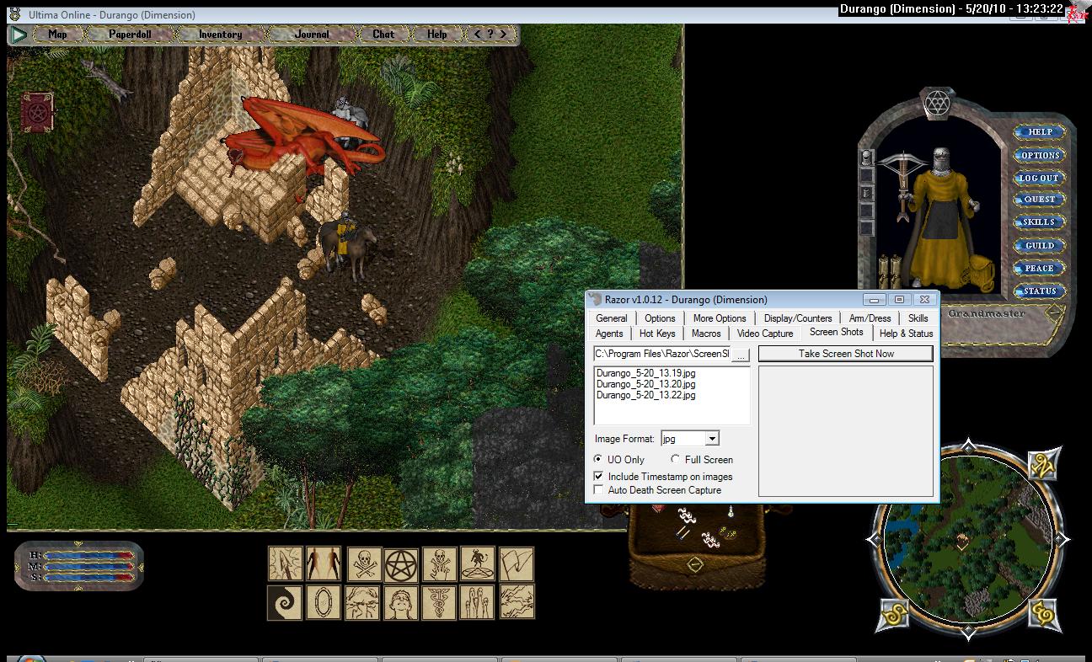Switch to Razor Options tab
Viewport: 1092px width, 662px height.
(x=660, y=318)
